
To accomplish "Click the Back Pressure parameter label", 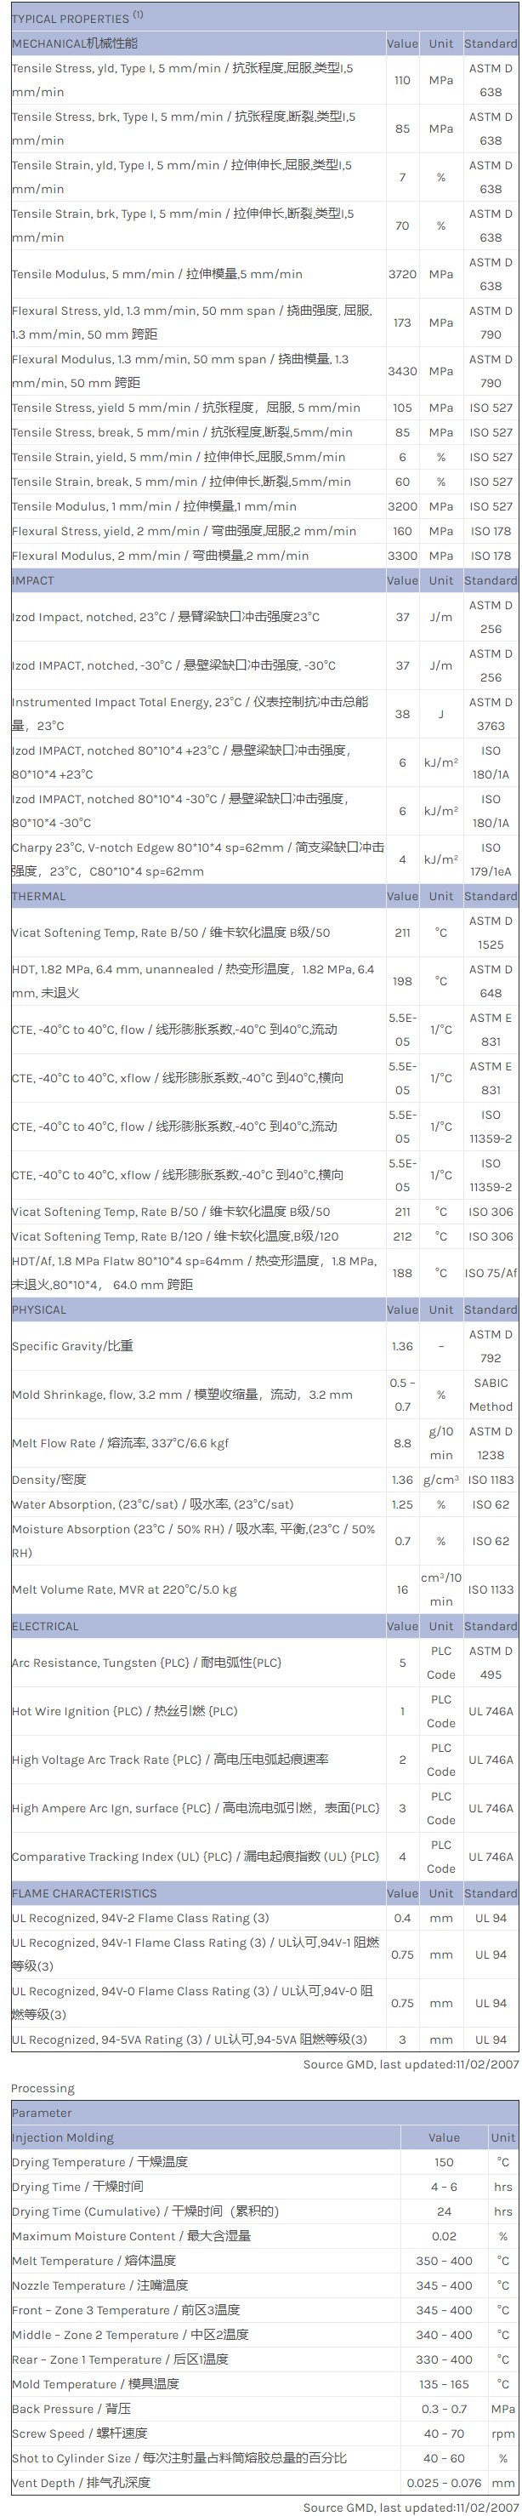I will 71,2410.
